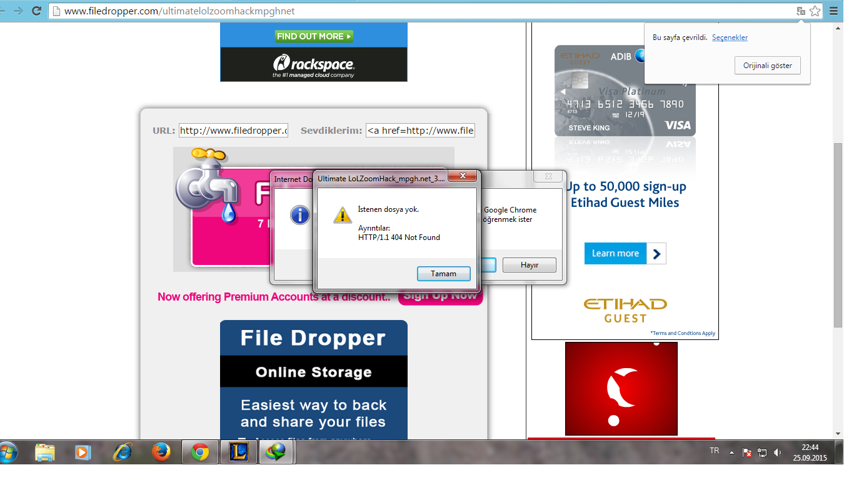Open the Seçenekler translation options link
854x480 pixels.
pos(730,37)
